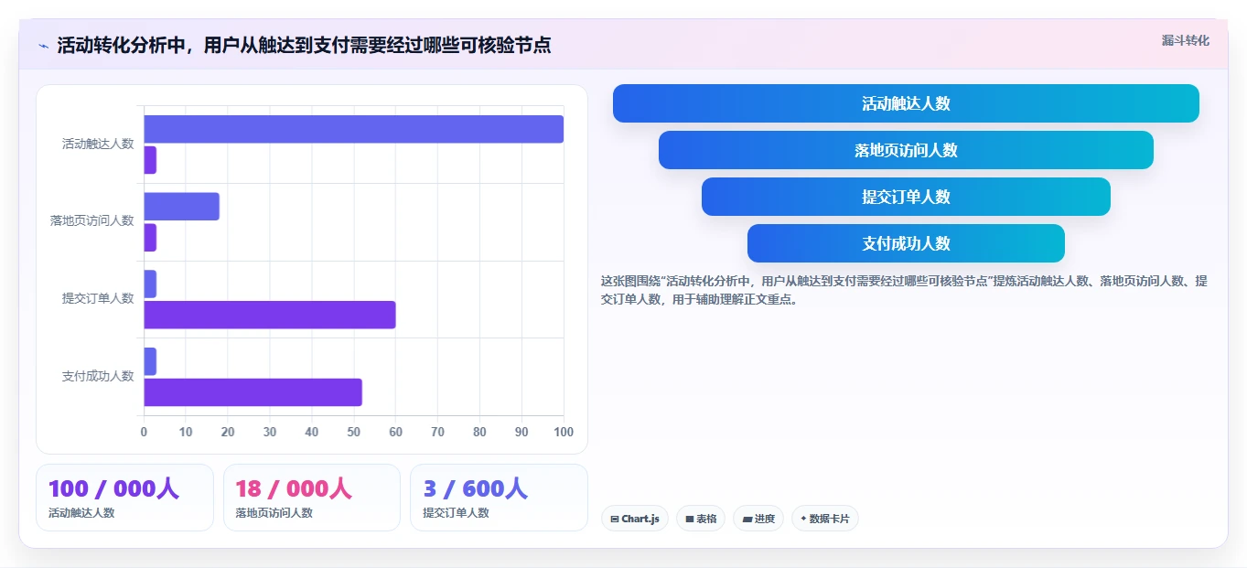The image size is (1247, 568).
Task: Select the 表格 chip
Action: click(x=701, y=519)
